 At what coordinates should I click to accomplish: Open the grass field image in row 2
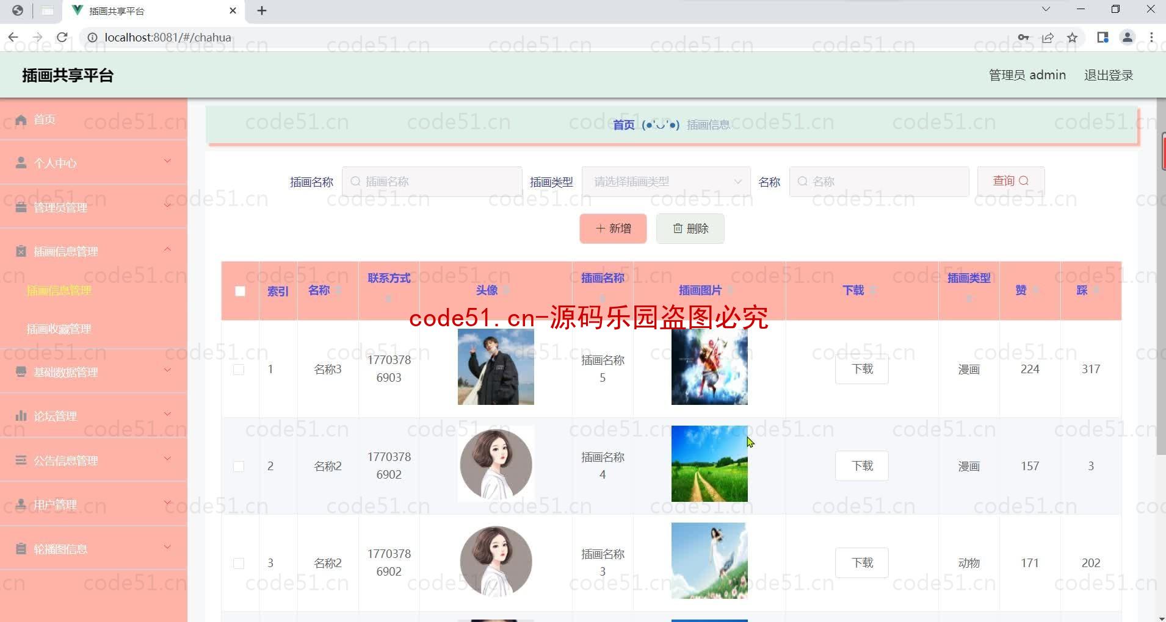[709, 463]
